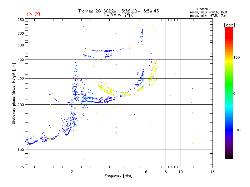Click the x-axis tick label '10'
This screenshot has width=250, height=187.
pos(181,172)
